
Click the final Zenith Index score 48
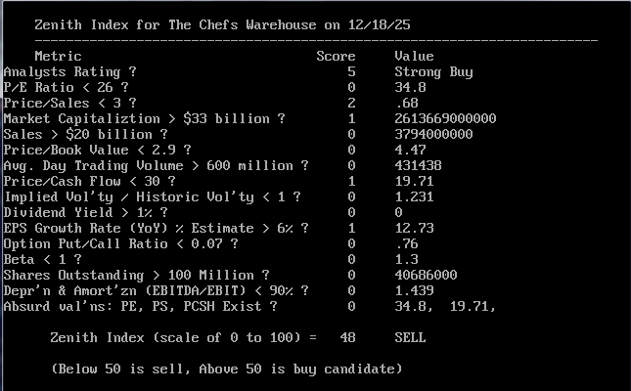click(350, 337)
